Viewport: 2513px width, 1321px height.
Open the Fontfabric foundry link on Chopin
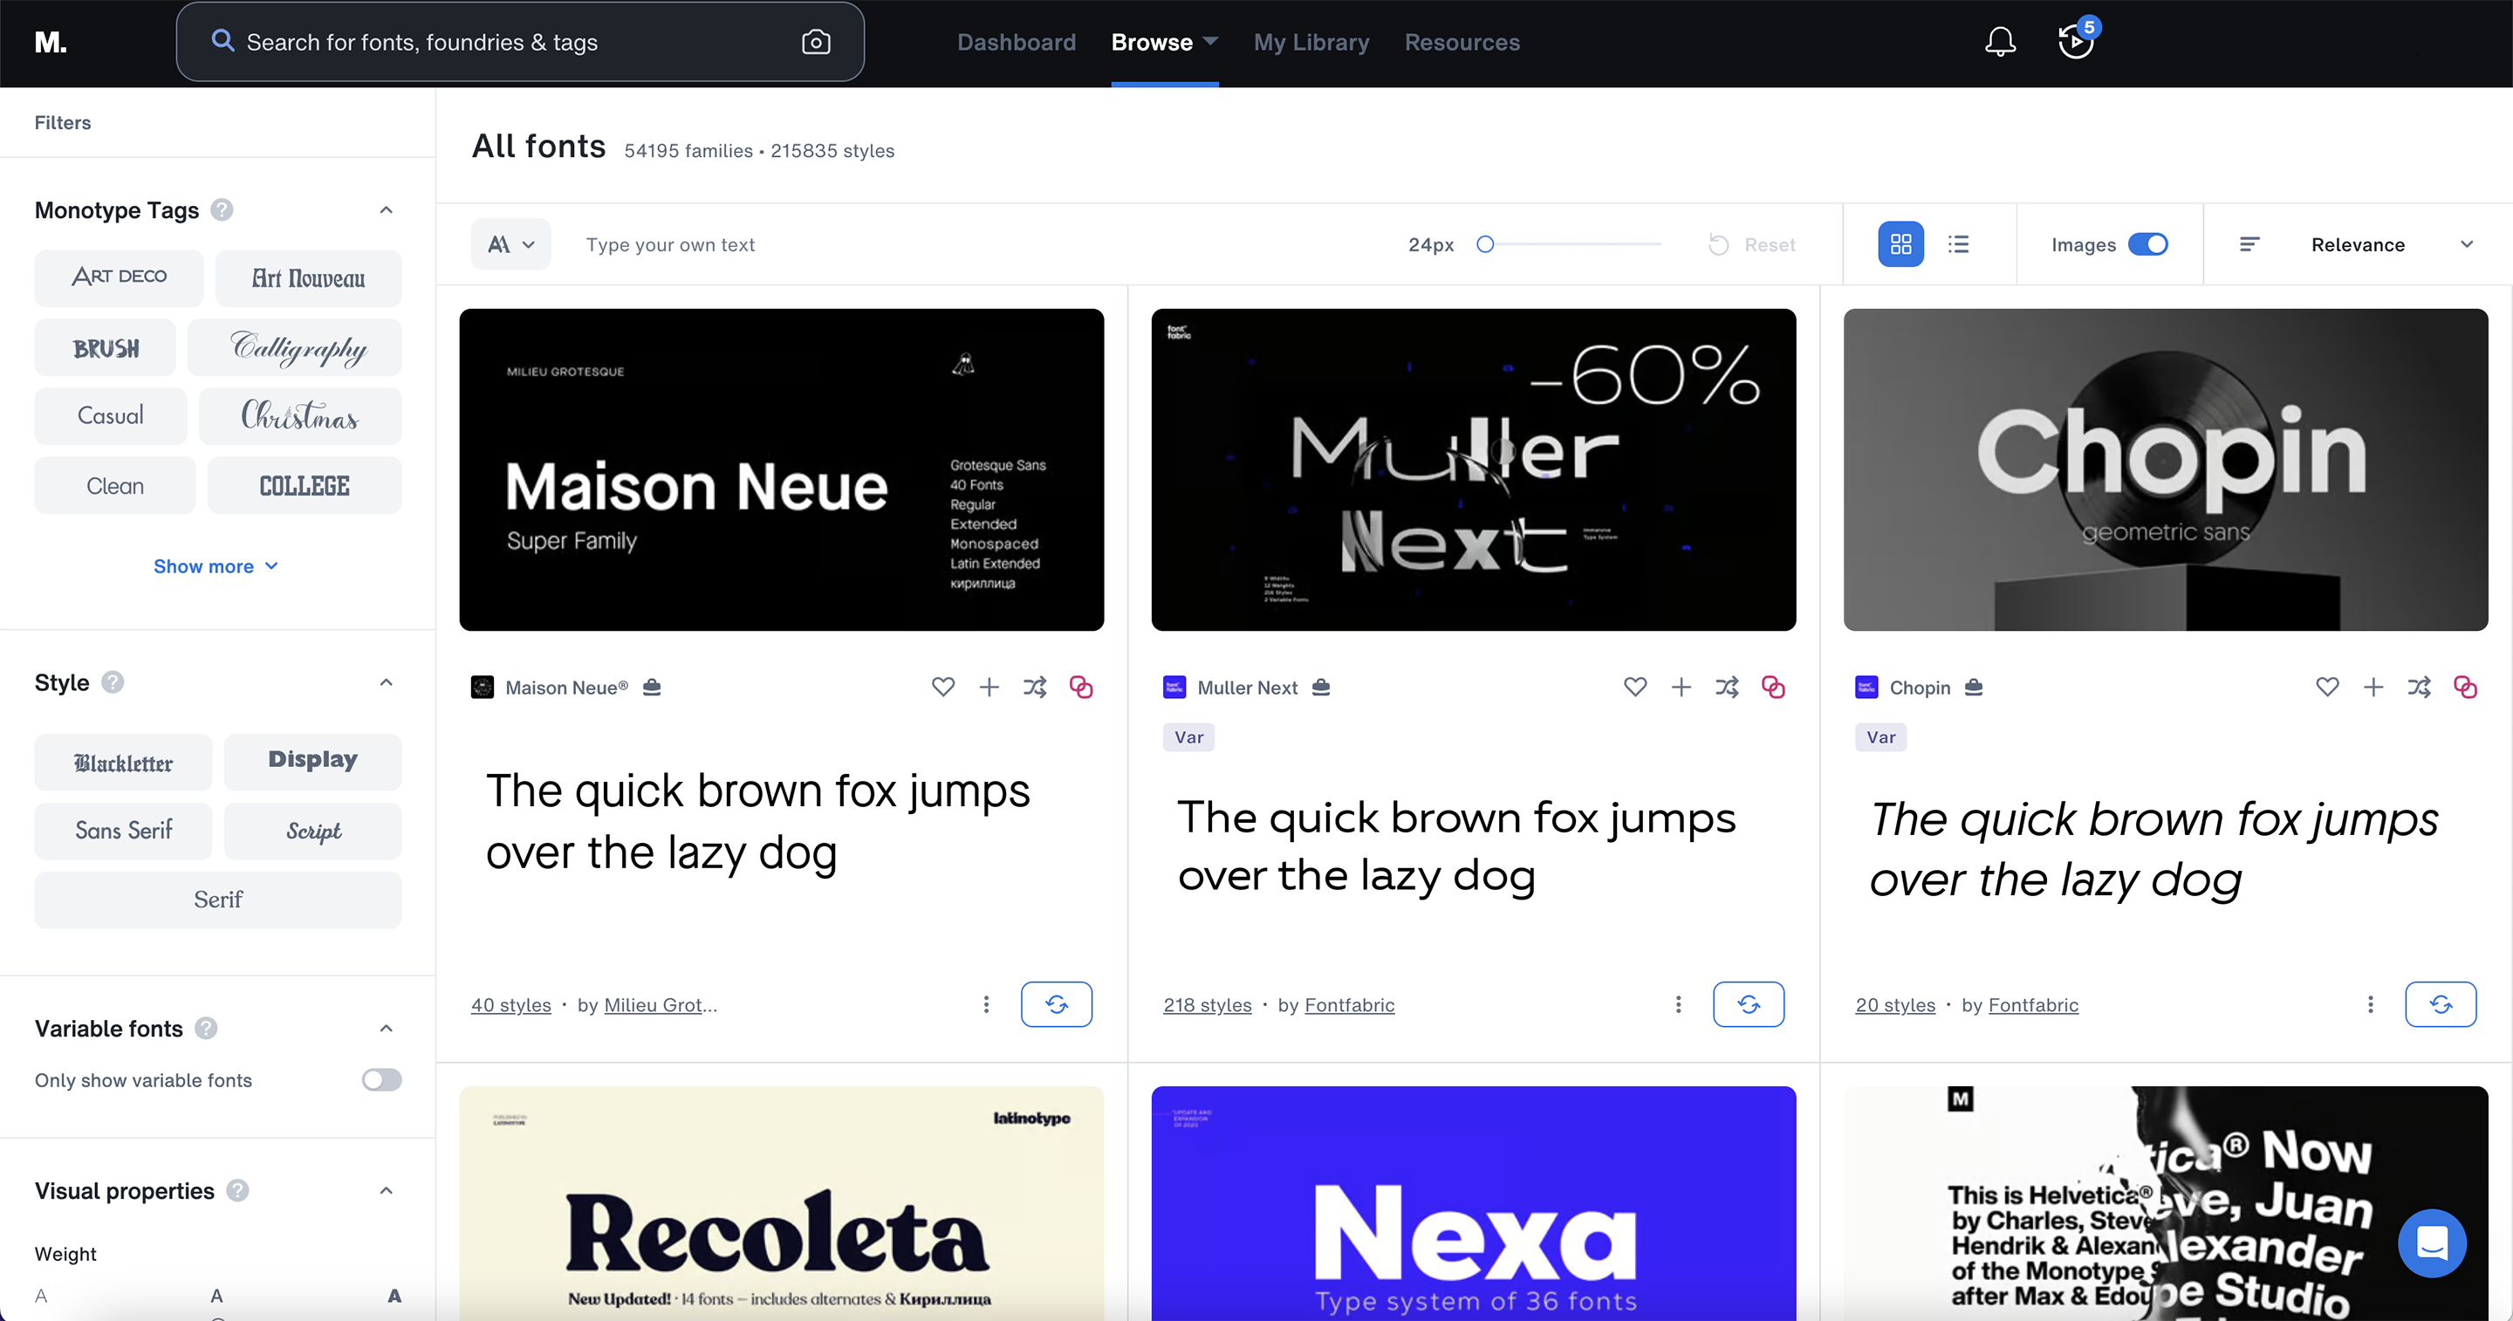[x=2033, y=1004]
